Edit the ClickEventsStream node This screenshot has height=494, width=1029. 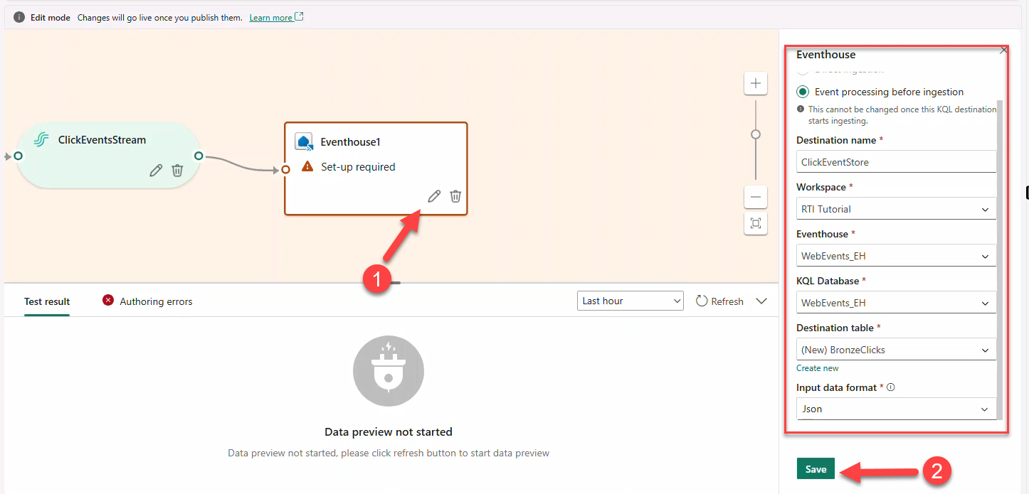click(x=156, y=171)
